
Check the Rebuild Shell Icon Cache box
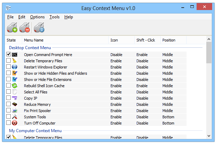(x=8, y=85)
